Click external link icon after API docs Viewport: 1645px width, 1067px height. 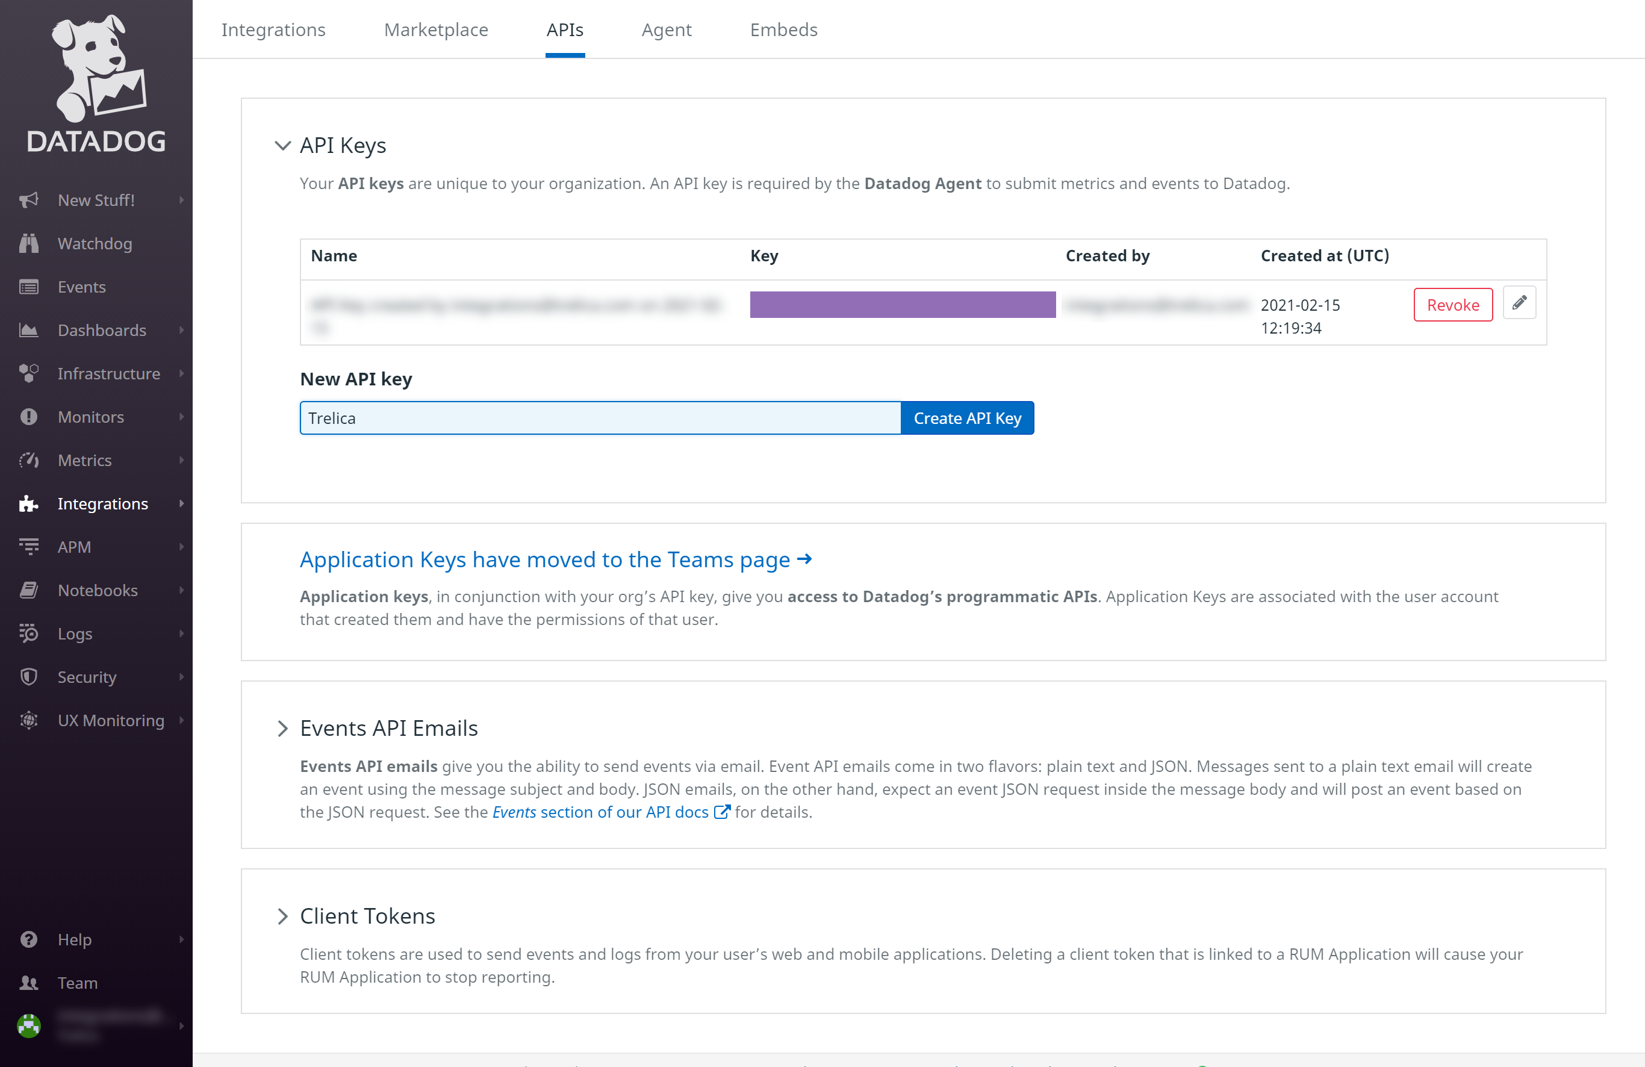point(721,812)
